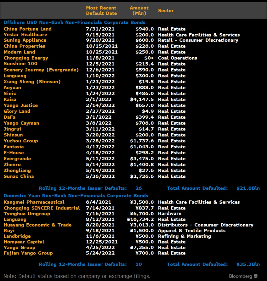The width and height of the screenshot is (267, 281).
Task: Click the Domestic Yuan Non-Bank Non-Financials Corporate Bonds heading
Action: click(x=76, y=195)
